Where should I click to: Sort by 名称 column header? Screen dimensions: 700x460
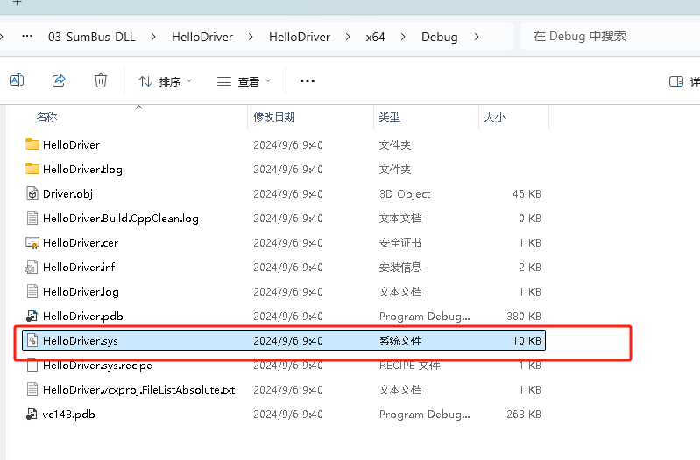47,117
